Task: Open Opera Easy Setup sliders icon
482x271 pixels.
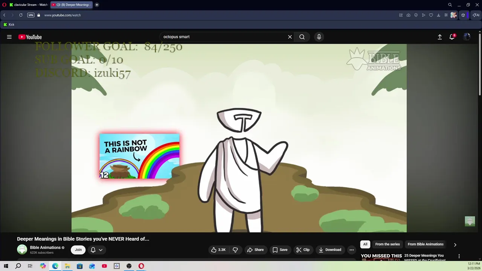Action: (446, 15)
